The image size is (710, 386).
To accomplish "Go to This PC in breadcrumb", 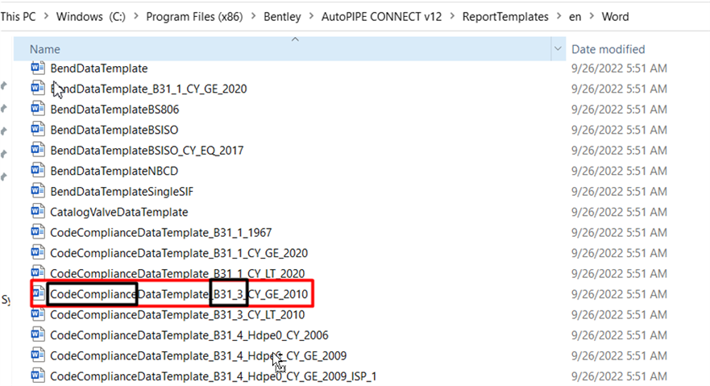I will click(x=18, y=17).
